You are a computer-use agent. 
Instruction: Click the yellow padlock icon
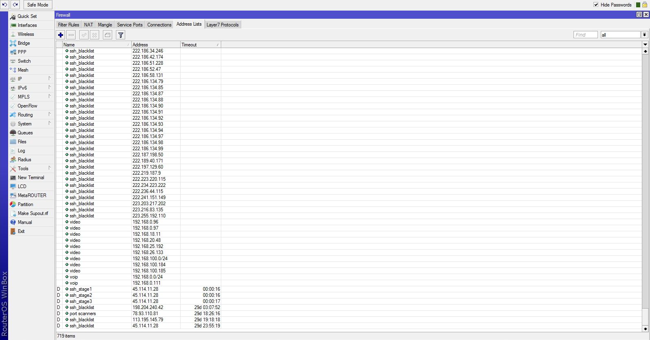[x=645, y=5]
